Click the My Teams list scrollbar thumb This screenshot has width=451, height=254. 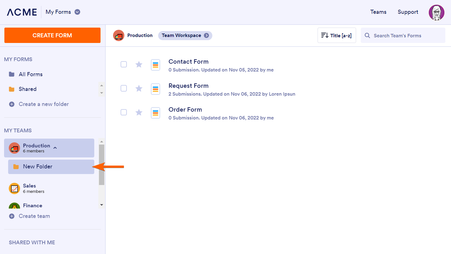101,164
